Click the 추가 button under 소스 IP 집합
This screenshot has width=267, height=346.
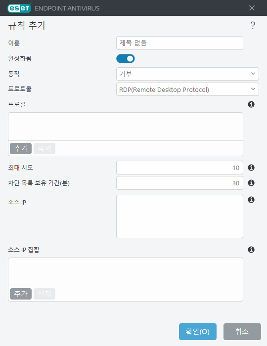pos(21,294)
